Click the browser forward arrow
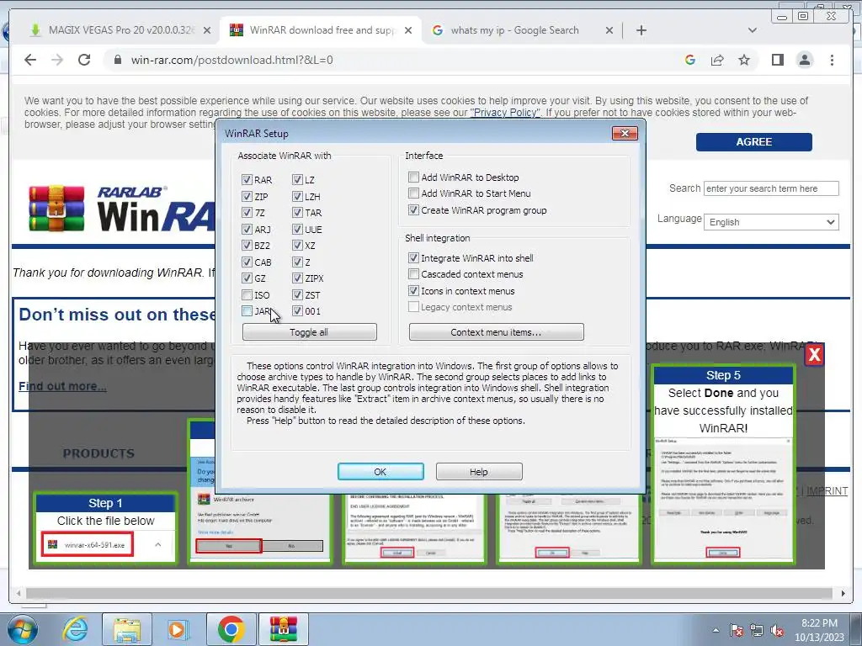 point(57,60)
